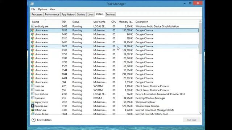Click the csrss.exe icon for PID 472

pyautogui.click(x=33, y=86)
